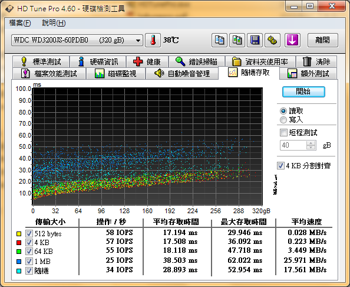The height and width of the screenshot is (287, 350).
Task: Open the 說明(H) help menu
Action: (x=54, y=23)
